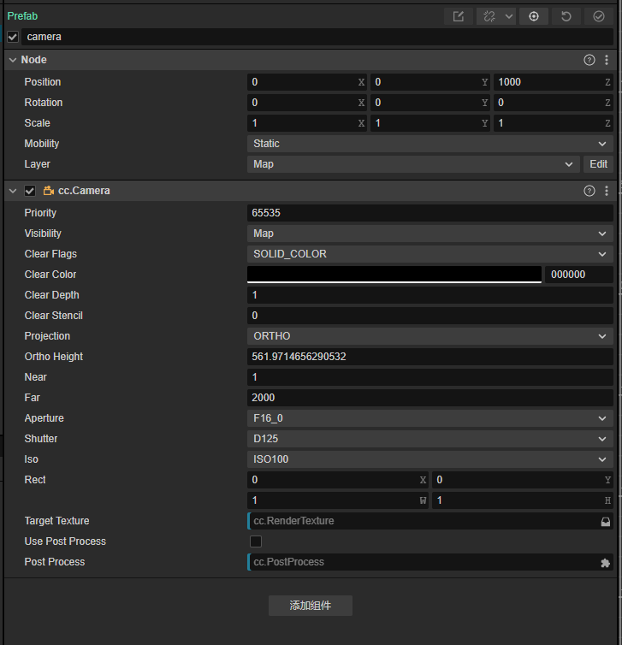
Task: Open the Node section options menu
Action: (607, 60)
